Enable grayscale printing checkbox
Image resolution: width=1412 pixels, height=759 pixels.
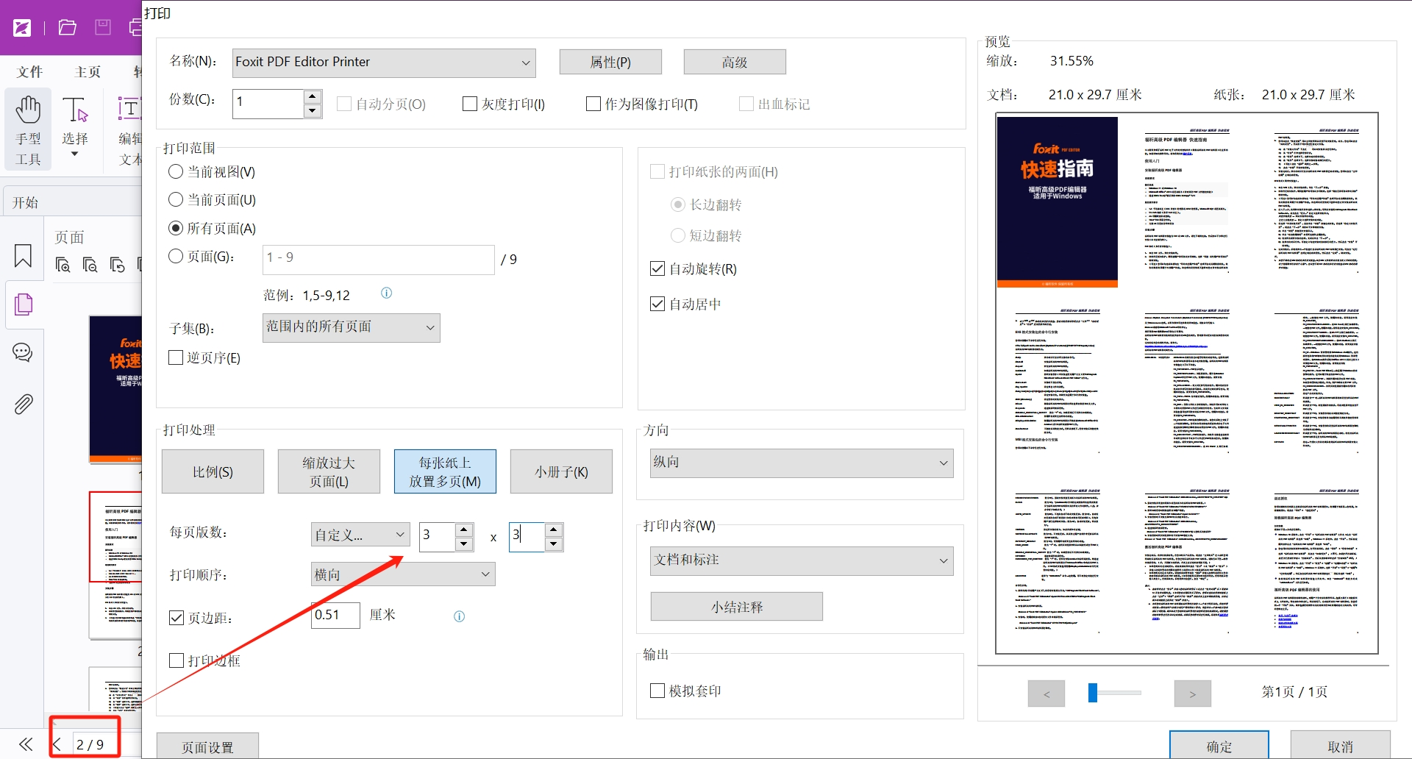[470, 104]
